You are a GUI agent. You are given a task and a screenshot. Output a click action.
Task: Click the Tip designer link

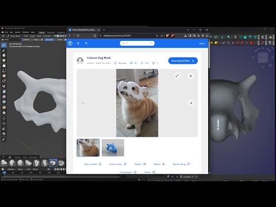point(128,172)
